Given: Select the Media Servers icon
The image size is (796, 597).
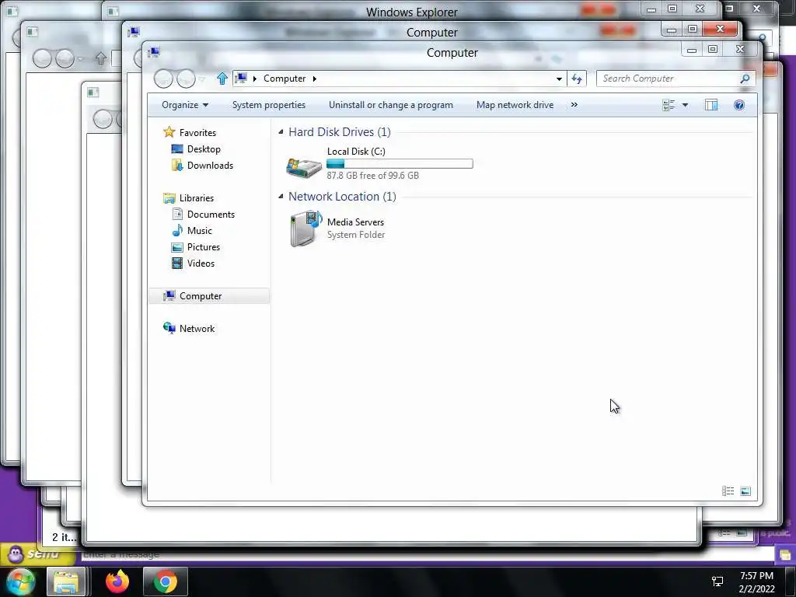Looking at the screenshot, I should (x=305, y=229).
